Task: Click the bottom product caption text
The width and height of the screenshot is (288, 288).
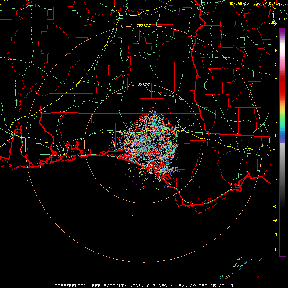Action: pyautogui.click(x=144, y=286)
